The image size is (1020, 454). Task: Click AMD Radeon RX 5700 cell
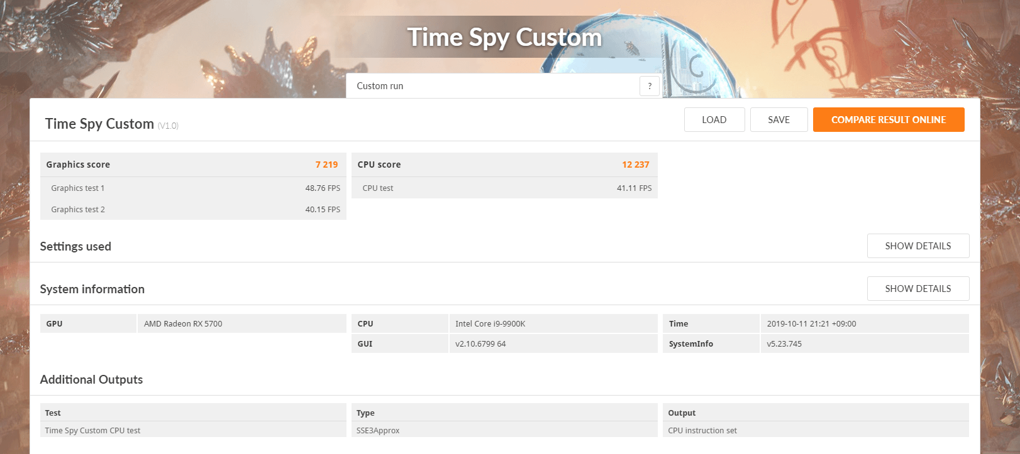click(242, 323)
